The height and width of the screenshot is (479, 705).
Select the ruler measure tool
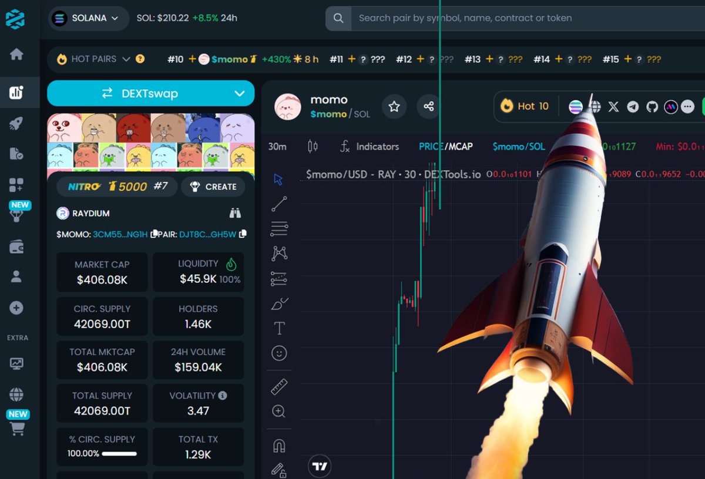[x=279, y=387]
